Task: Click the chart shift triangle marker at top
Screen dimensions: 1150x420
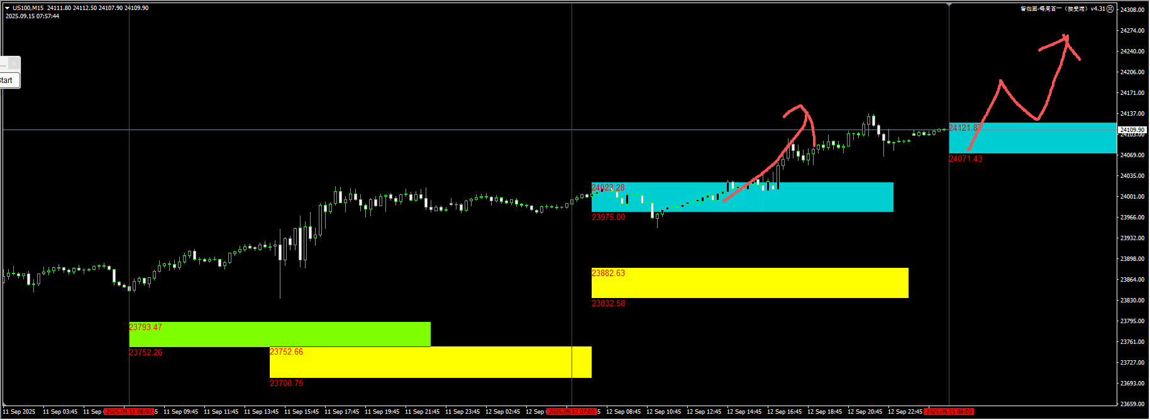Action: 949,5
